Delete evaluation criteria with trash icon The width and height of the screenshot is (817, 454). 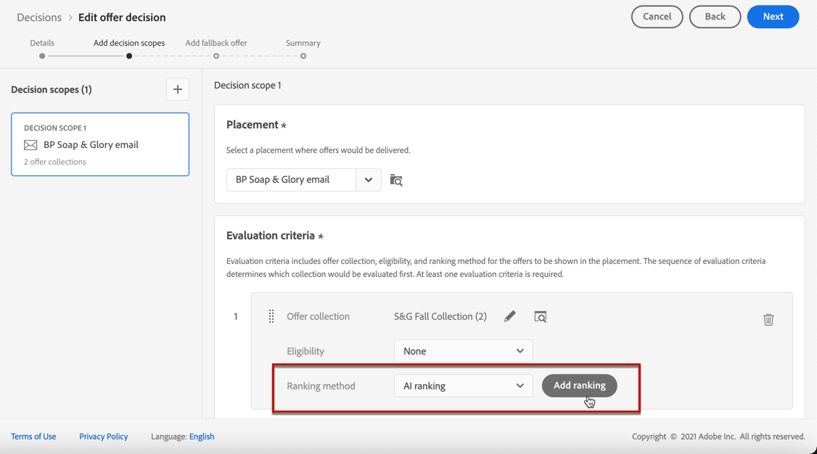(x=768, y=319)
